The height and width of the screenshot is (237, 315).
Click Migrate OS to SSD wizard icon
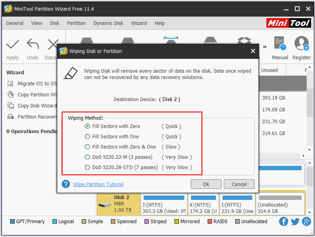tap(10, 83)
